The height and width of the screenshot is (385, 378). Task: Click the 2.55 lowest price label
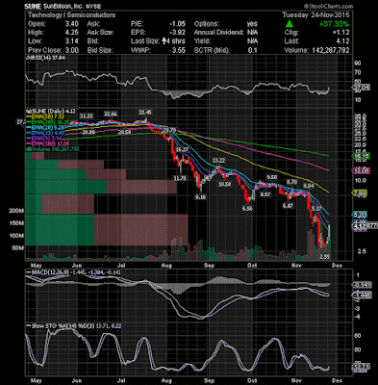pos(325,257)
